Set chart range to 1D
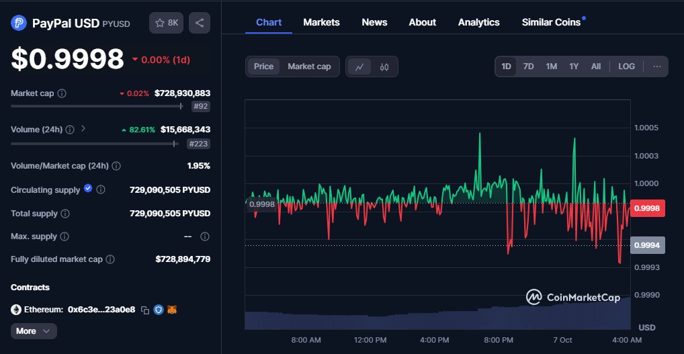The image size is (684, 354). coord(506,67)
